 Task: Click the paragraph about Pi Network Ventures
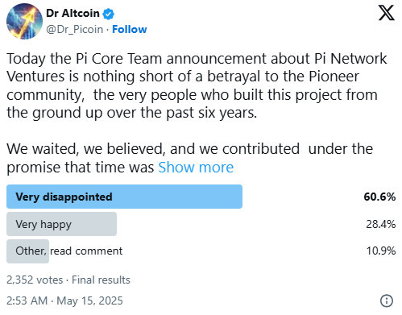pyautogui.click(x=197, y=85)
